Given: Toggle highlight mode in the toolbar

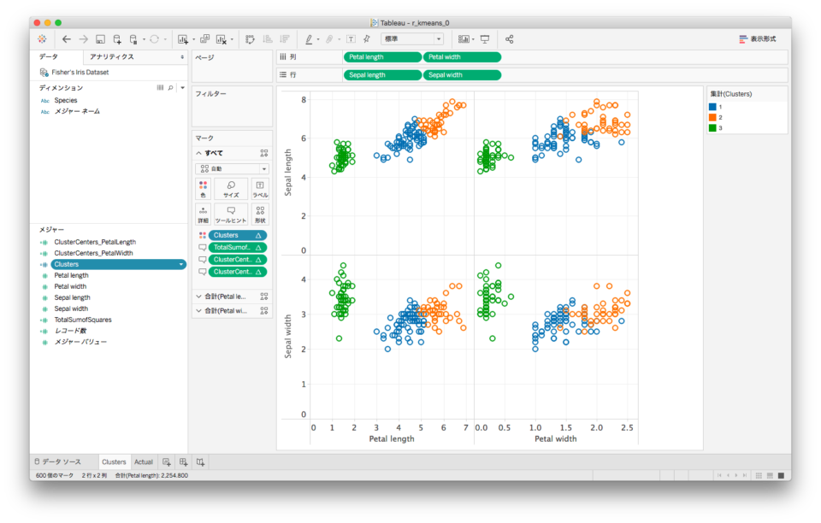Looking at the screenshot, I should [310, 38].
